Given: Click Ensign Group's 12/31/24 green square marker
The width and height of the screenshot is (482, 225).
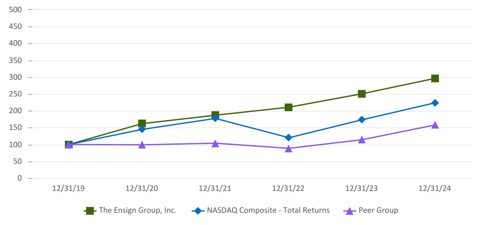Looking at the screenshot, I should 435,78.
